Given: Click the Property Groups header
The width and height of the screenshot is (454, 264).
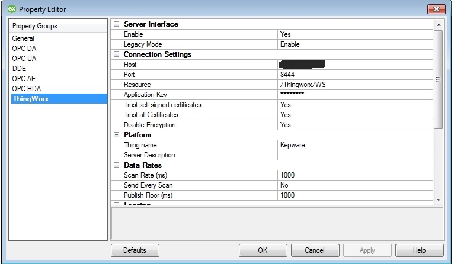Looking at the screenshot, I should point(59,26).
